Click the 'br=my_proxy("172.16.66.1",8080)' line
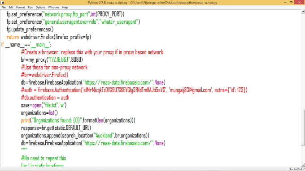The width and height of the screenshot is (305, 171). click(x=52, y=60)
